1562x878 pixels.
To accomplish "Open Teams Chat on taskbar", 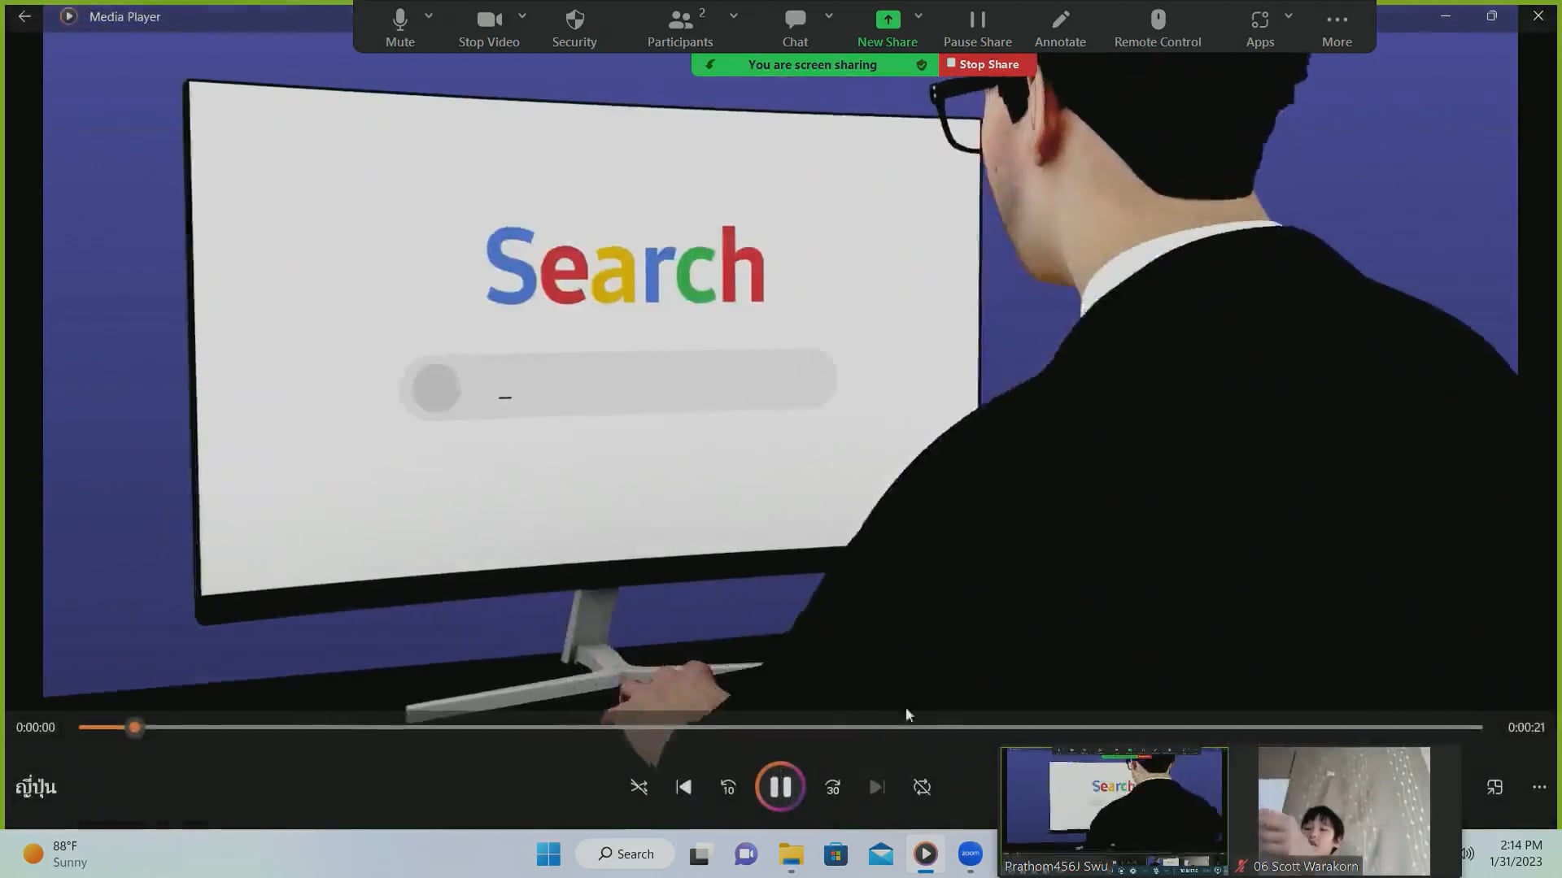I will [x=746, y=854].
